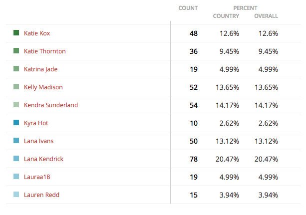The image size is (306, 215).
Task: Click the count value 78 for Lana Kendrick
Action: (194, 159)
